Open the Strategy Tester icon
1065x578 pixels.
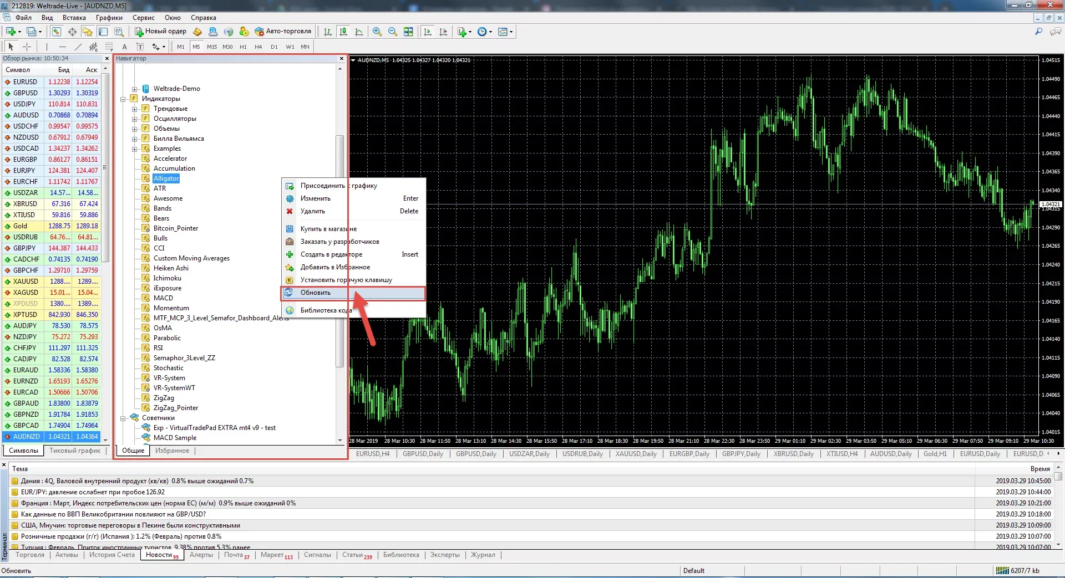point(119,32)
